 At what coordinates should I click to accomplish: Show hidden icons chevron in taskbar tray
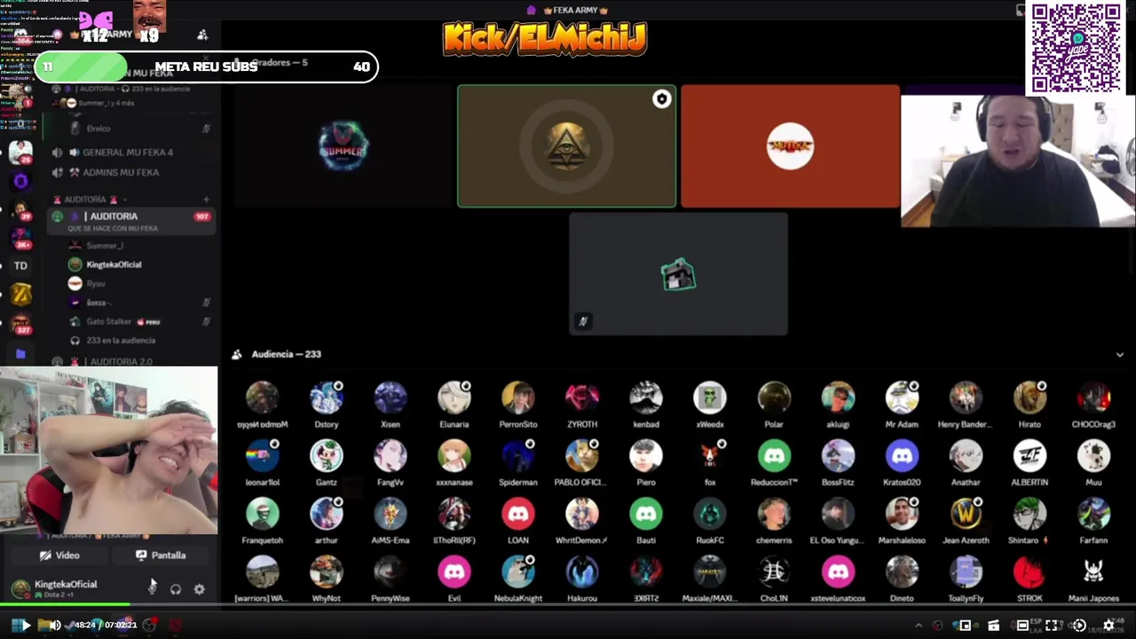tap(919, 626)
